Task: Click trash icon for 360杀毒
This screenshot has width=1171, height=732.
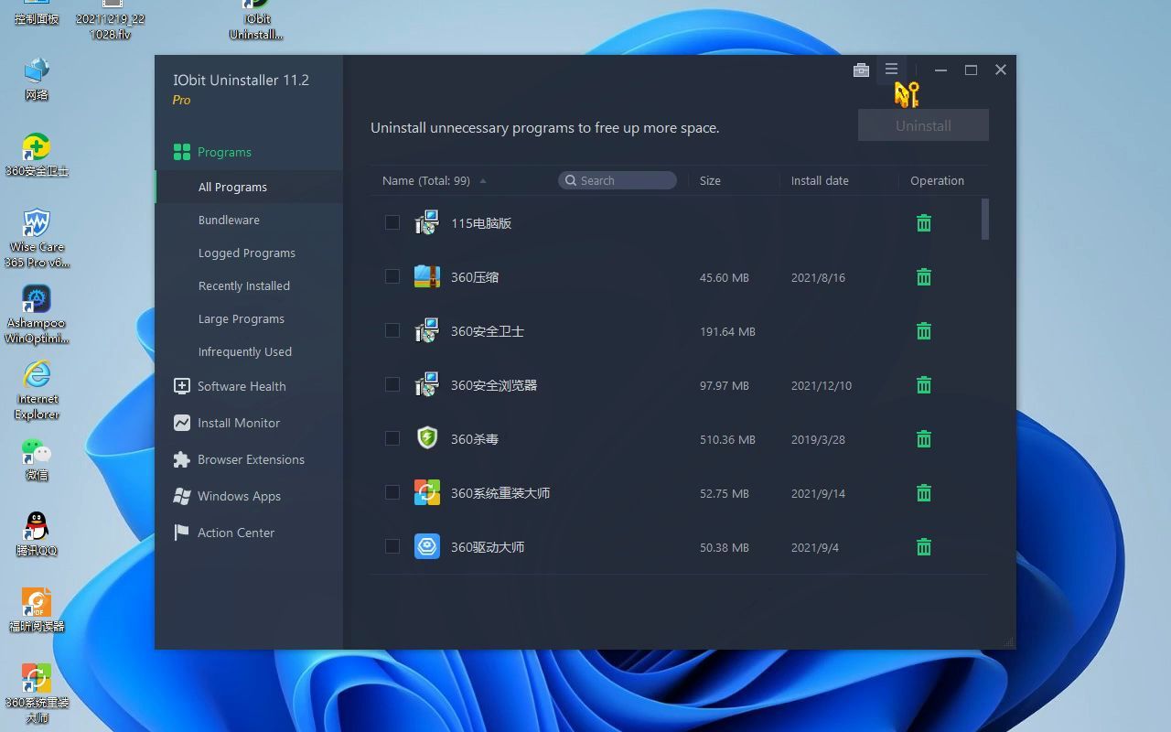Action: click(x=924, y=439)
